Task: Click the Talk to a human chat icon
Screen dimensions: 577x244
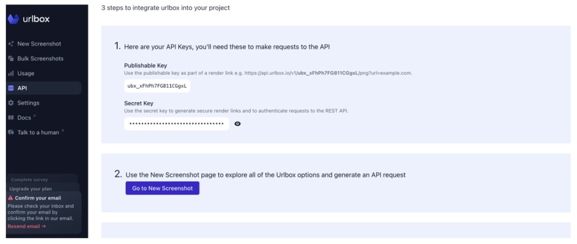Action: (x=11, y=133)
